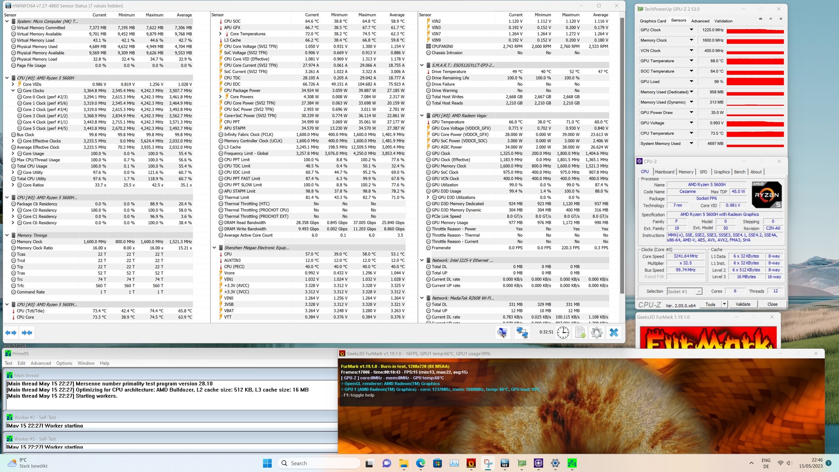This screenshot has height=472, width=839.
Task: Open GPU Clock sensor dropdown in GPU-Z
Action: [691, 30]
